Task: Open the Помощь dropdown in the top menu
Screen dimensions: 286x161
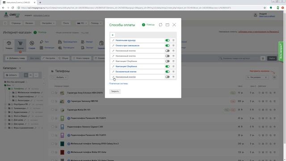Action: click(96, 23)
